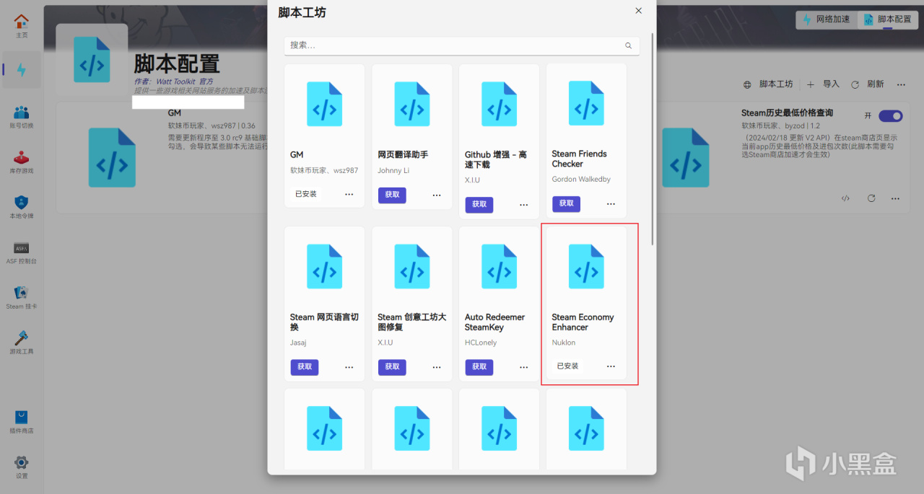Click the Steam Friends Checker script icon
Screen dimensions: 924x494
[x=586, y=104]
